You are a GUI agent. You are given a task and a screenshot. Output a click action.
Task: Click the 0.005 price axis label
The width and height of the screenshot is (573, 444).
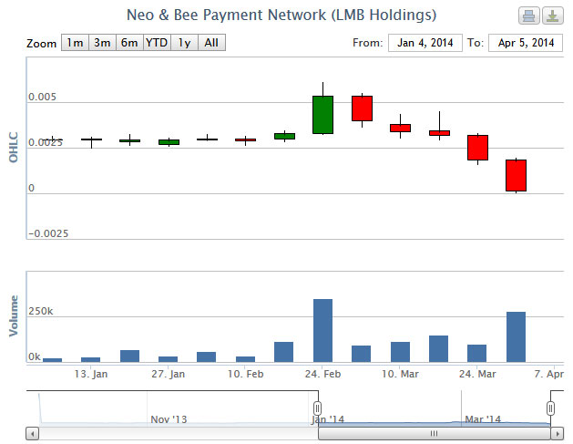coord(43,97)
